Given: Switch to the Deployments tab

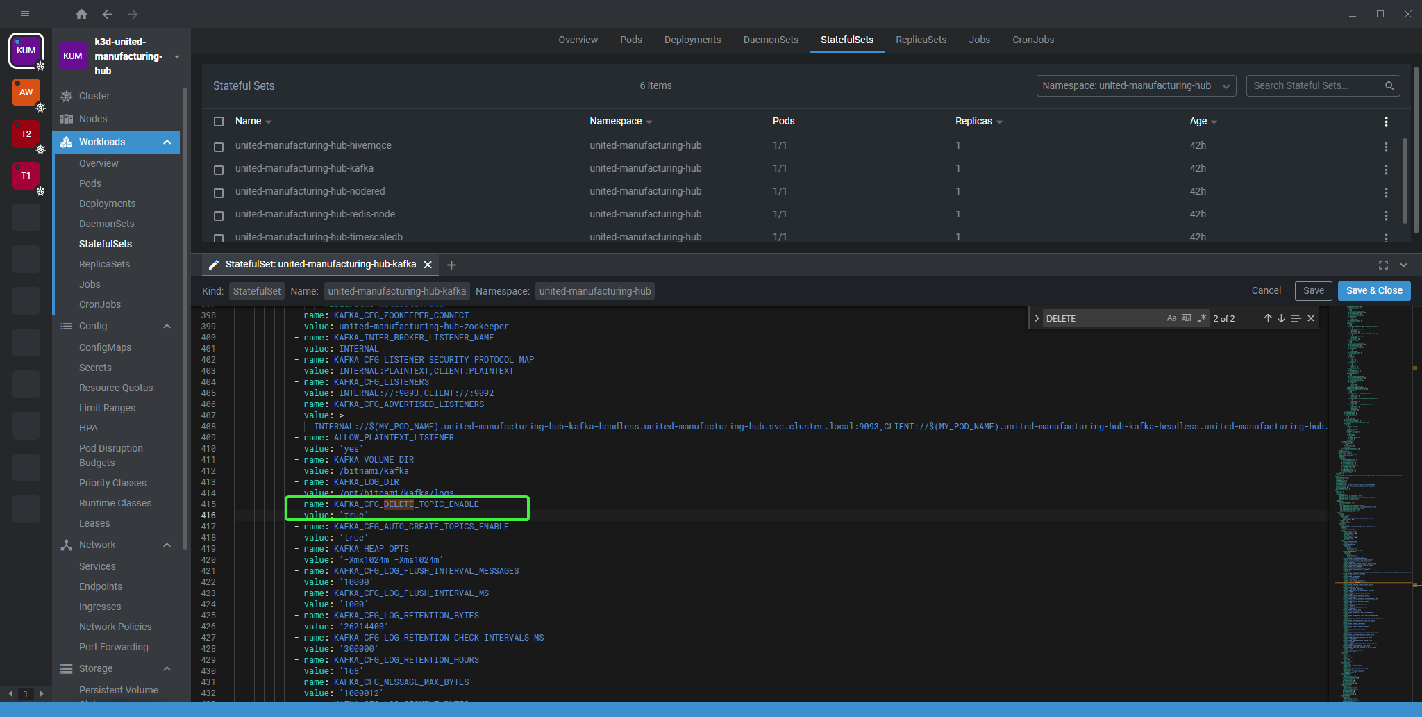Looking at the screenshot, I should (x=692, y=40).
